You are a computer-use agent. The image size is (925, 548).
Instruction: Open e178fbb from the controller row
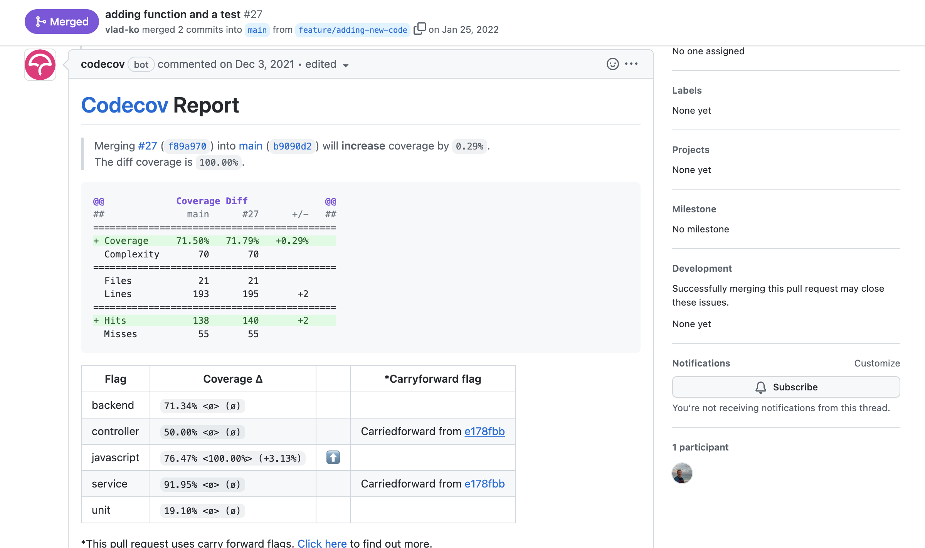tap(484, 432)
